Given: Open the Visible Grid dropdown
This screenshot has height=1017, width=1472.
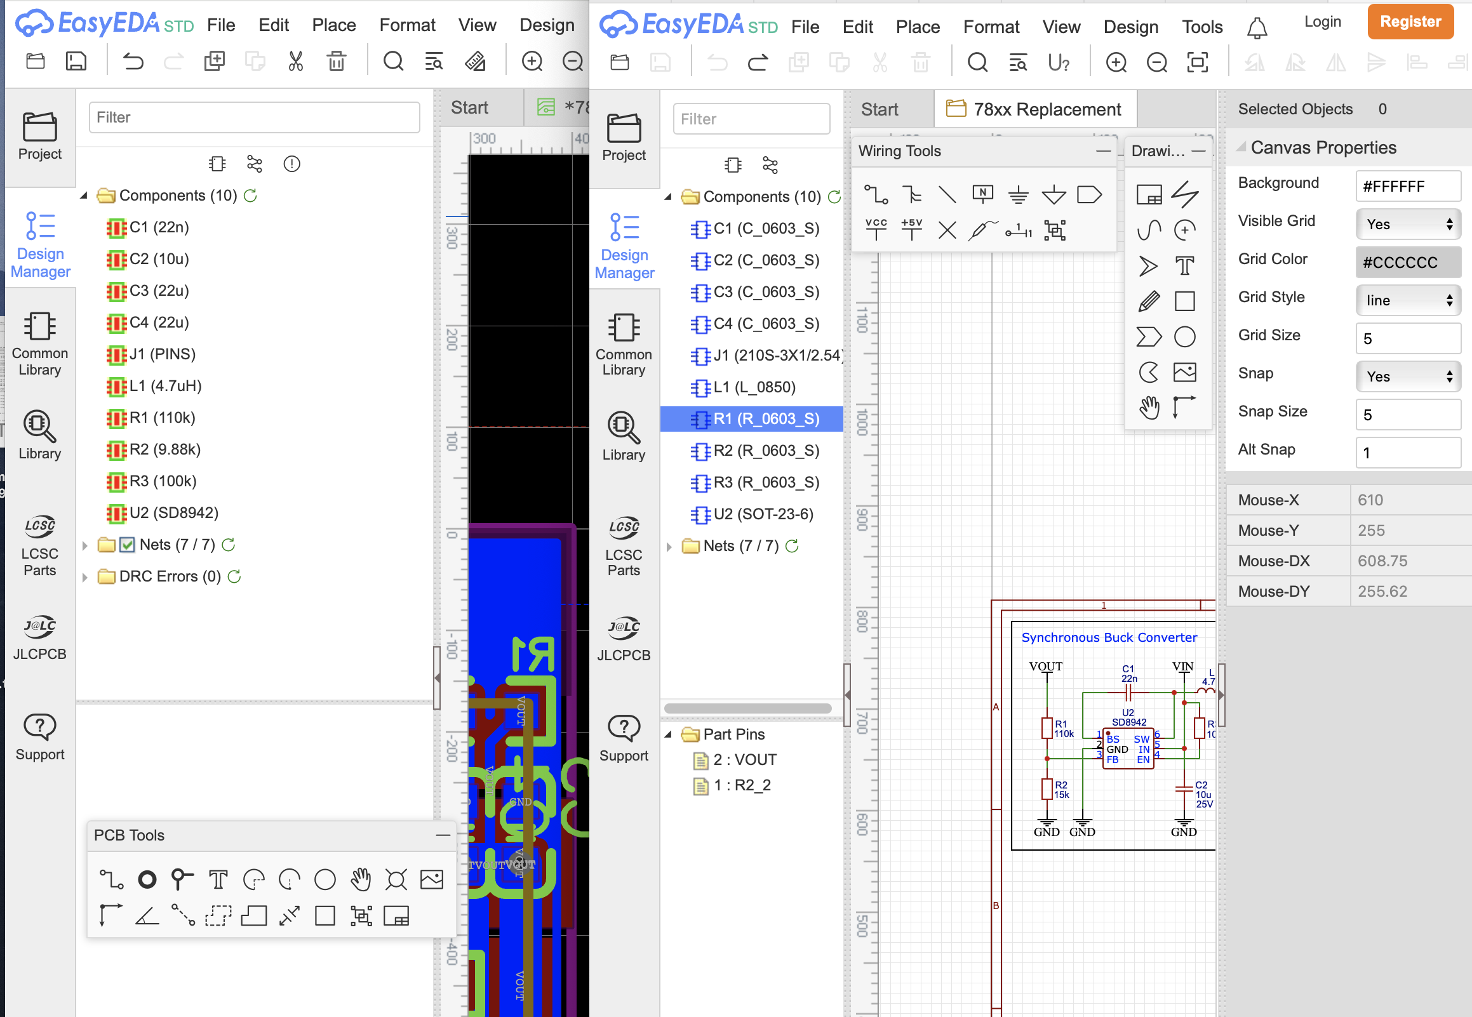Looking at the screenshot, I should click(x=1408, y=224).
